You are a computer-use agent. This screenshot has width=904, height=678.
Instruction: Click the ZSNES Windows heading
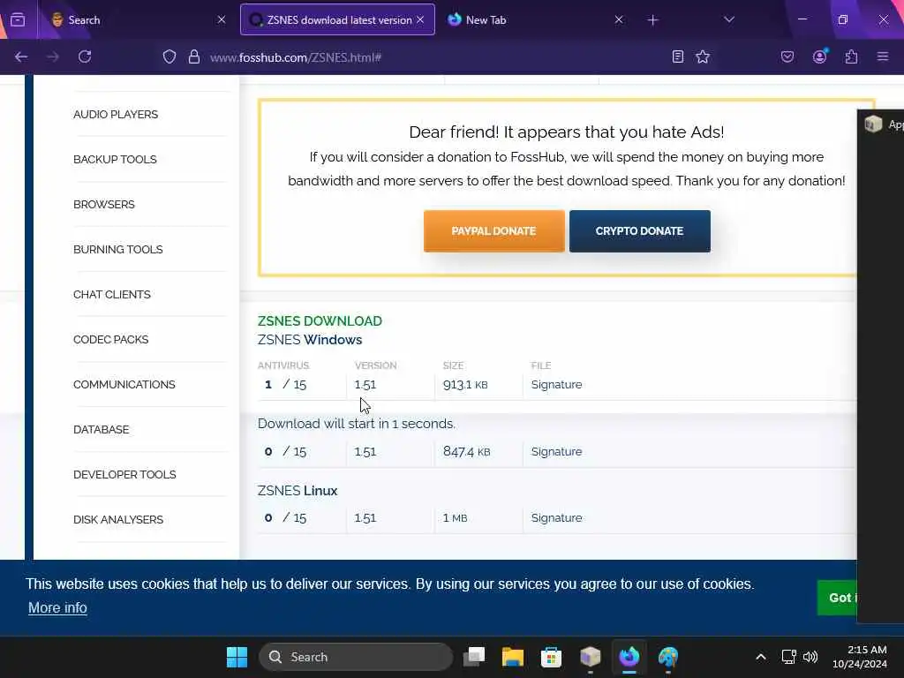(x=310, y=340)
